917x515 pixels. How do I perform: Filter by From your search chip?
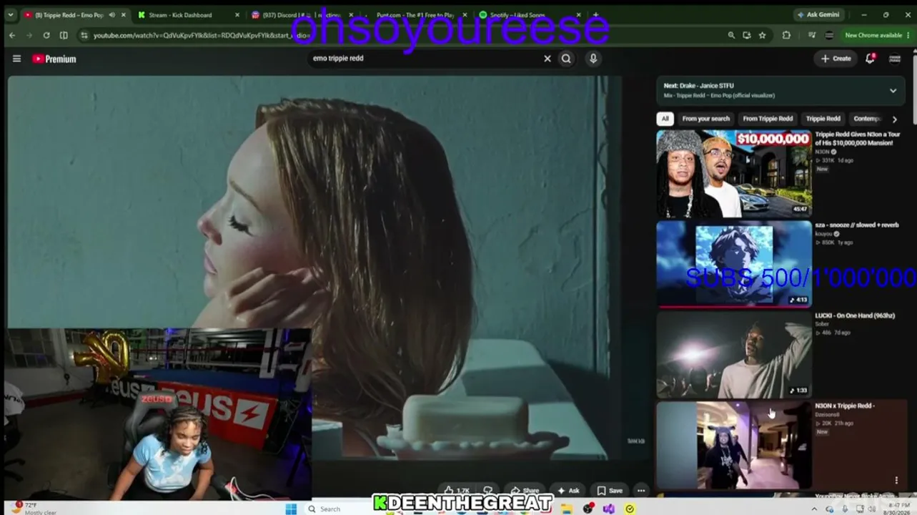pos(706,119)
